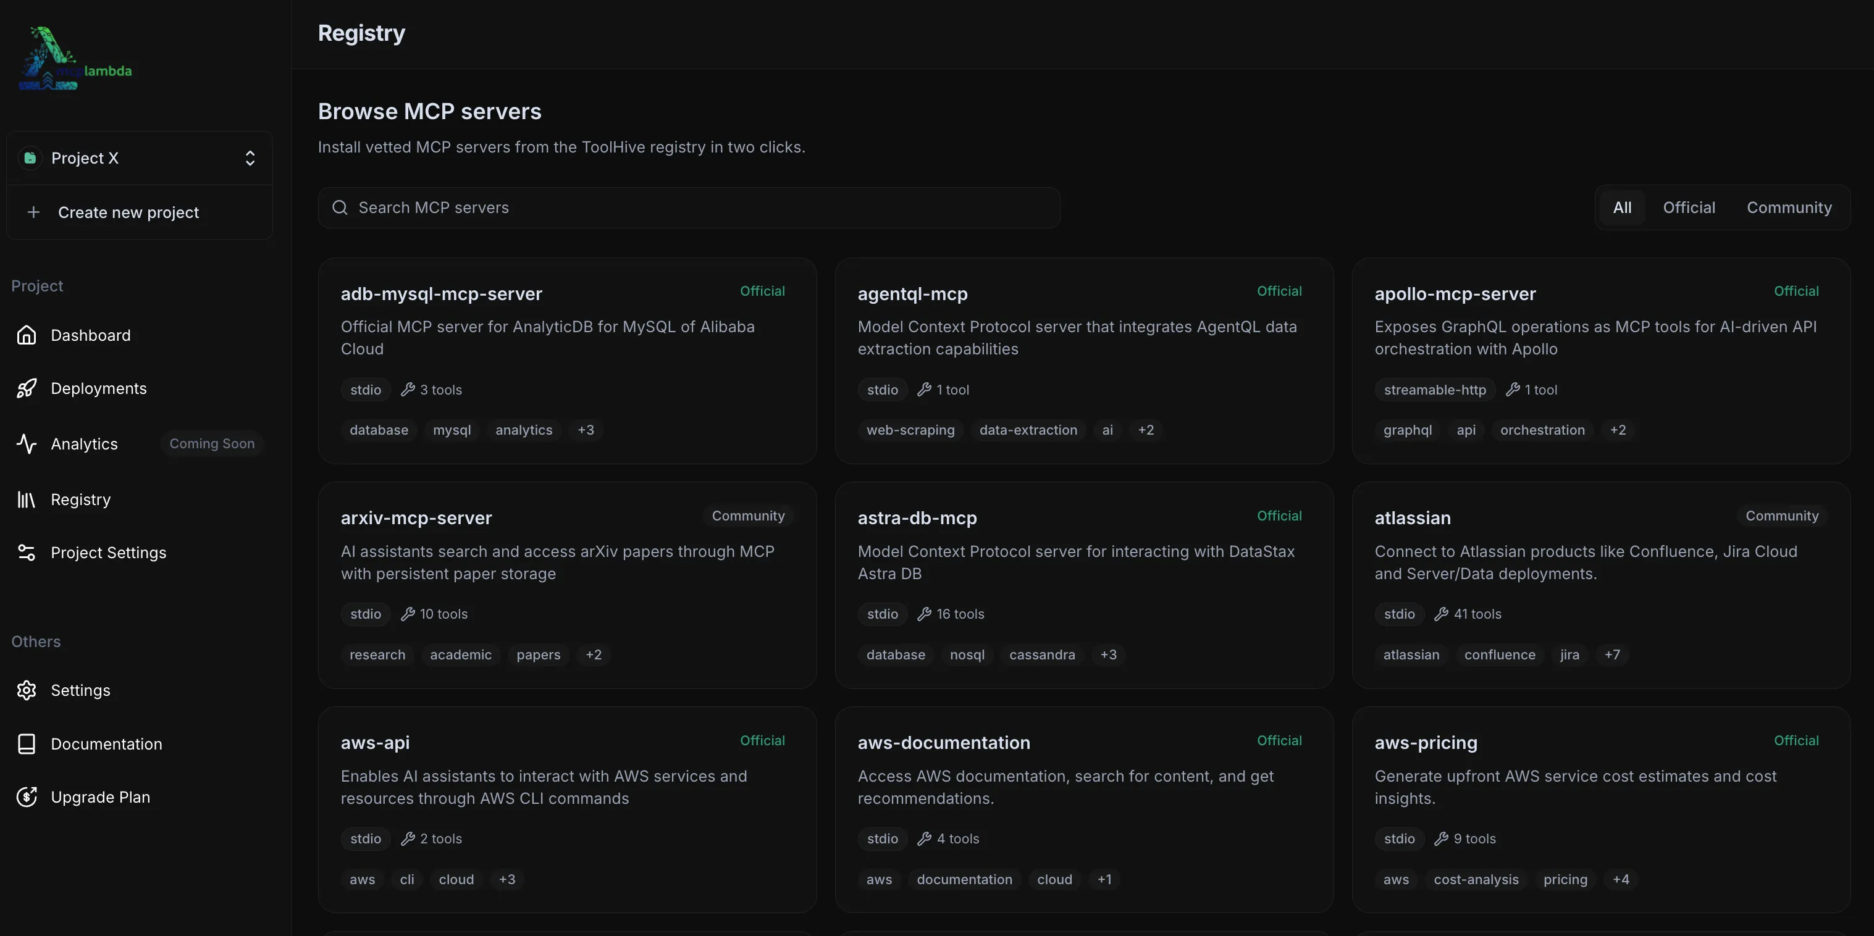Click the cassandra tag
This screenshot has height=936, width=1874.
click(1042, 654)
